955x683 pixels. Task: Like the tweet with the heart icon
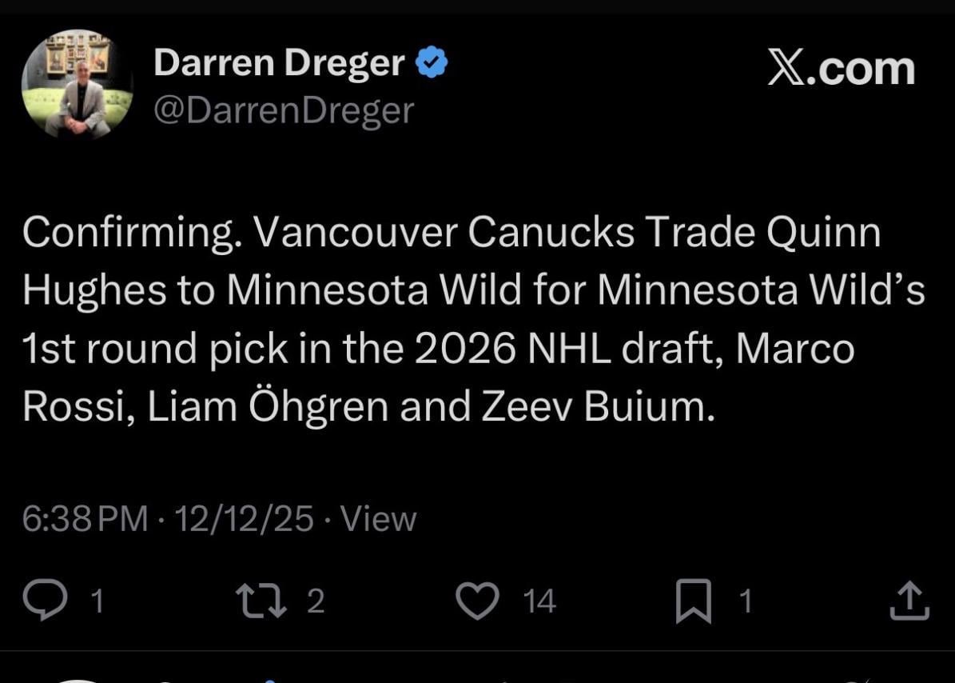point(477,600)
